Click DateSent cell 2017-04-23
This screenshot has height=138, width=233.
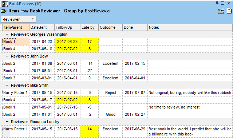click(42, 42)
